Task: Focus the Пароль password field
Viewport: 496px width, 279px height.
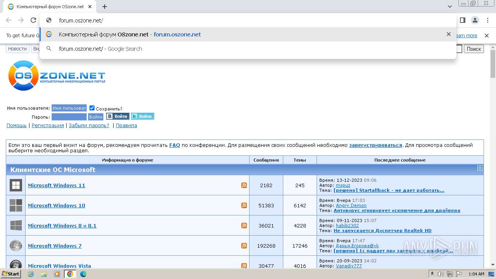Action: coord(69,117)
